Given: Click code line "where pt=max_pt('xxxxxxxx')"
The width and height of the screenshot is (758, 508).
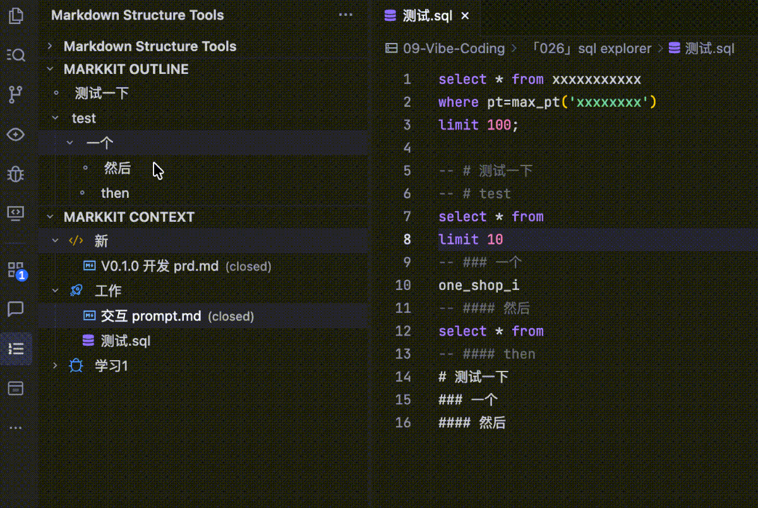Looking at the screenshot, I should click(548, 102).
